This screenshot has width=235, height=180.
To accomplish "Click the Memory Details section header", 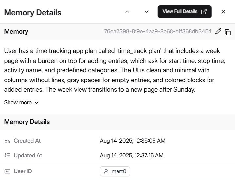I will (27, 122).
